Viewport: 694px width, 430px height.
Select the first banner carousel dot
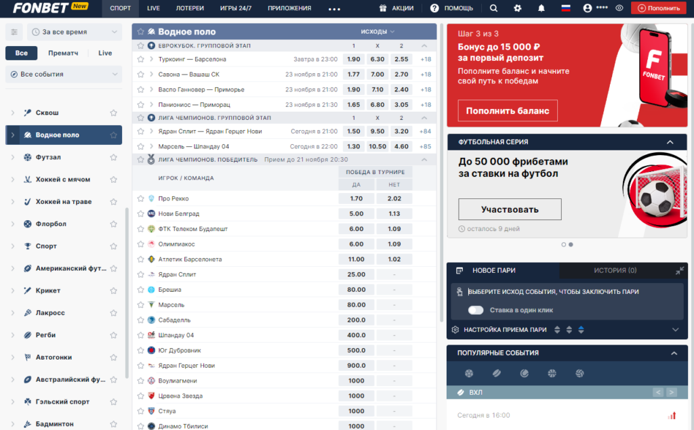click(563, 244)
